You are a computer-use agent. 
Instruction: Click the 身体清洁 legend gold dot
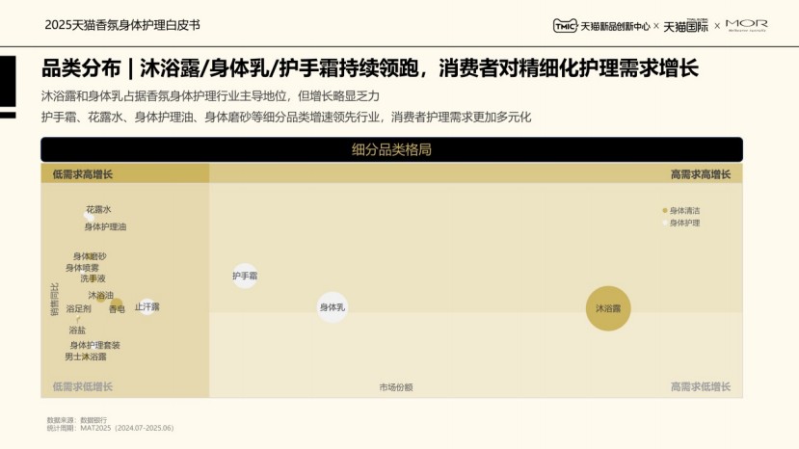(x=665, y=210)
